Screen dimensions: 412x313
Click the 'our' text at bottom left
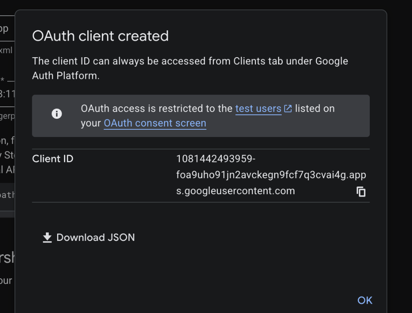pos(6,281)
